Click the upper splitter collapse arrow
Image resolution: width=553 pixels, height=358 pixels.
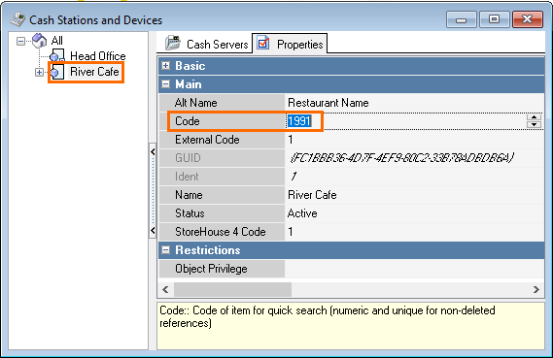click(x=153, y=151)
